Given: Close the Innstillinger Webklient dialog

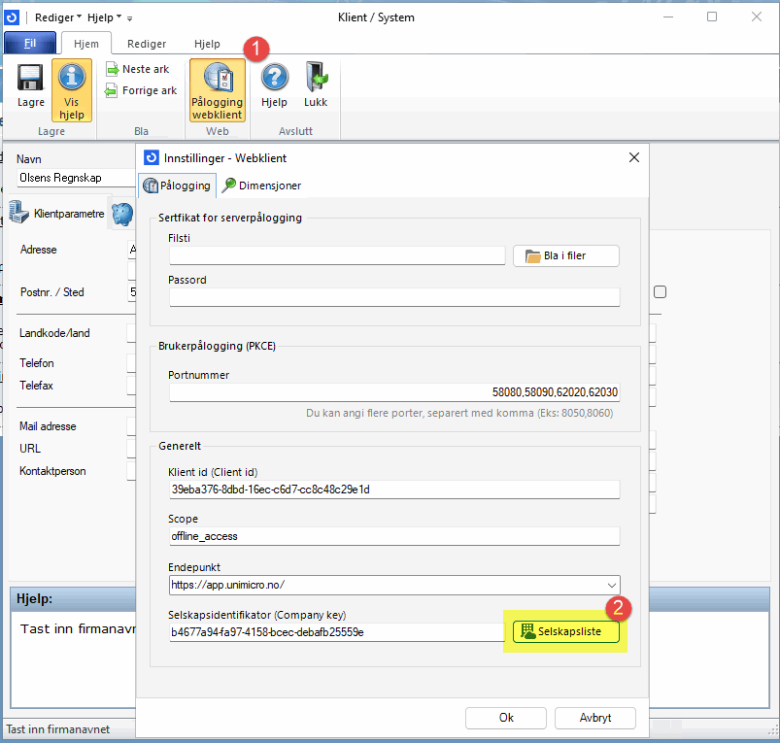Looking at the screenshot, I should (x=634, y=157).
